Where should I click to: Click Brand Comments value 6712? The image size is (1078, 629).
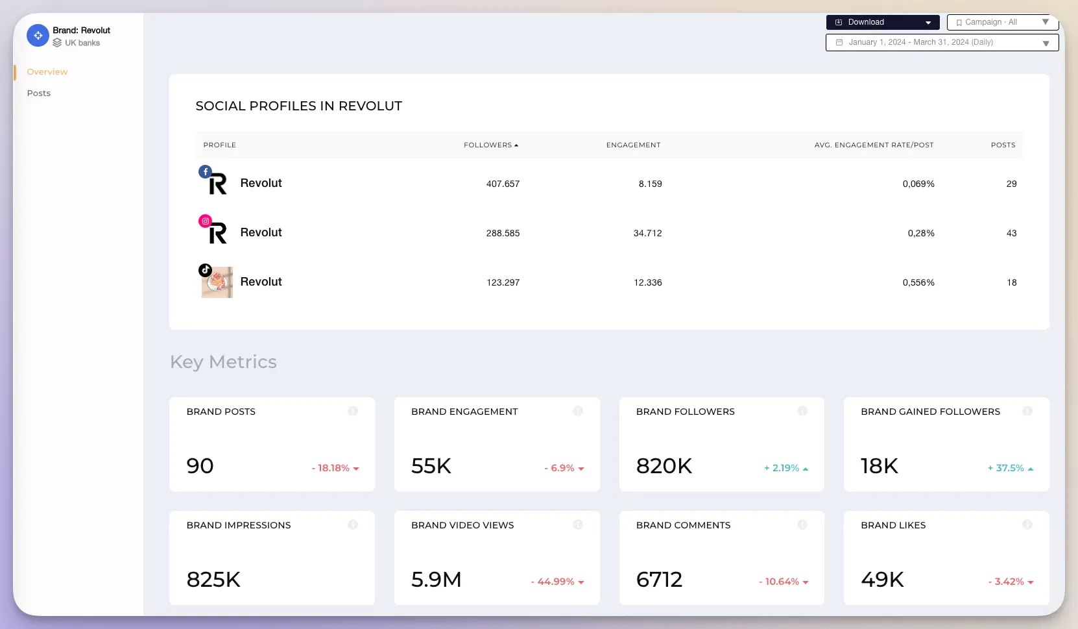pyautogui.click(x=660, y=580)
